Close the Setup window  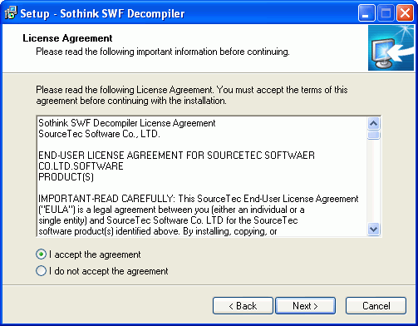coord(405,12)
